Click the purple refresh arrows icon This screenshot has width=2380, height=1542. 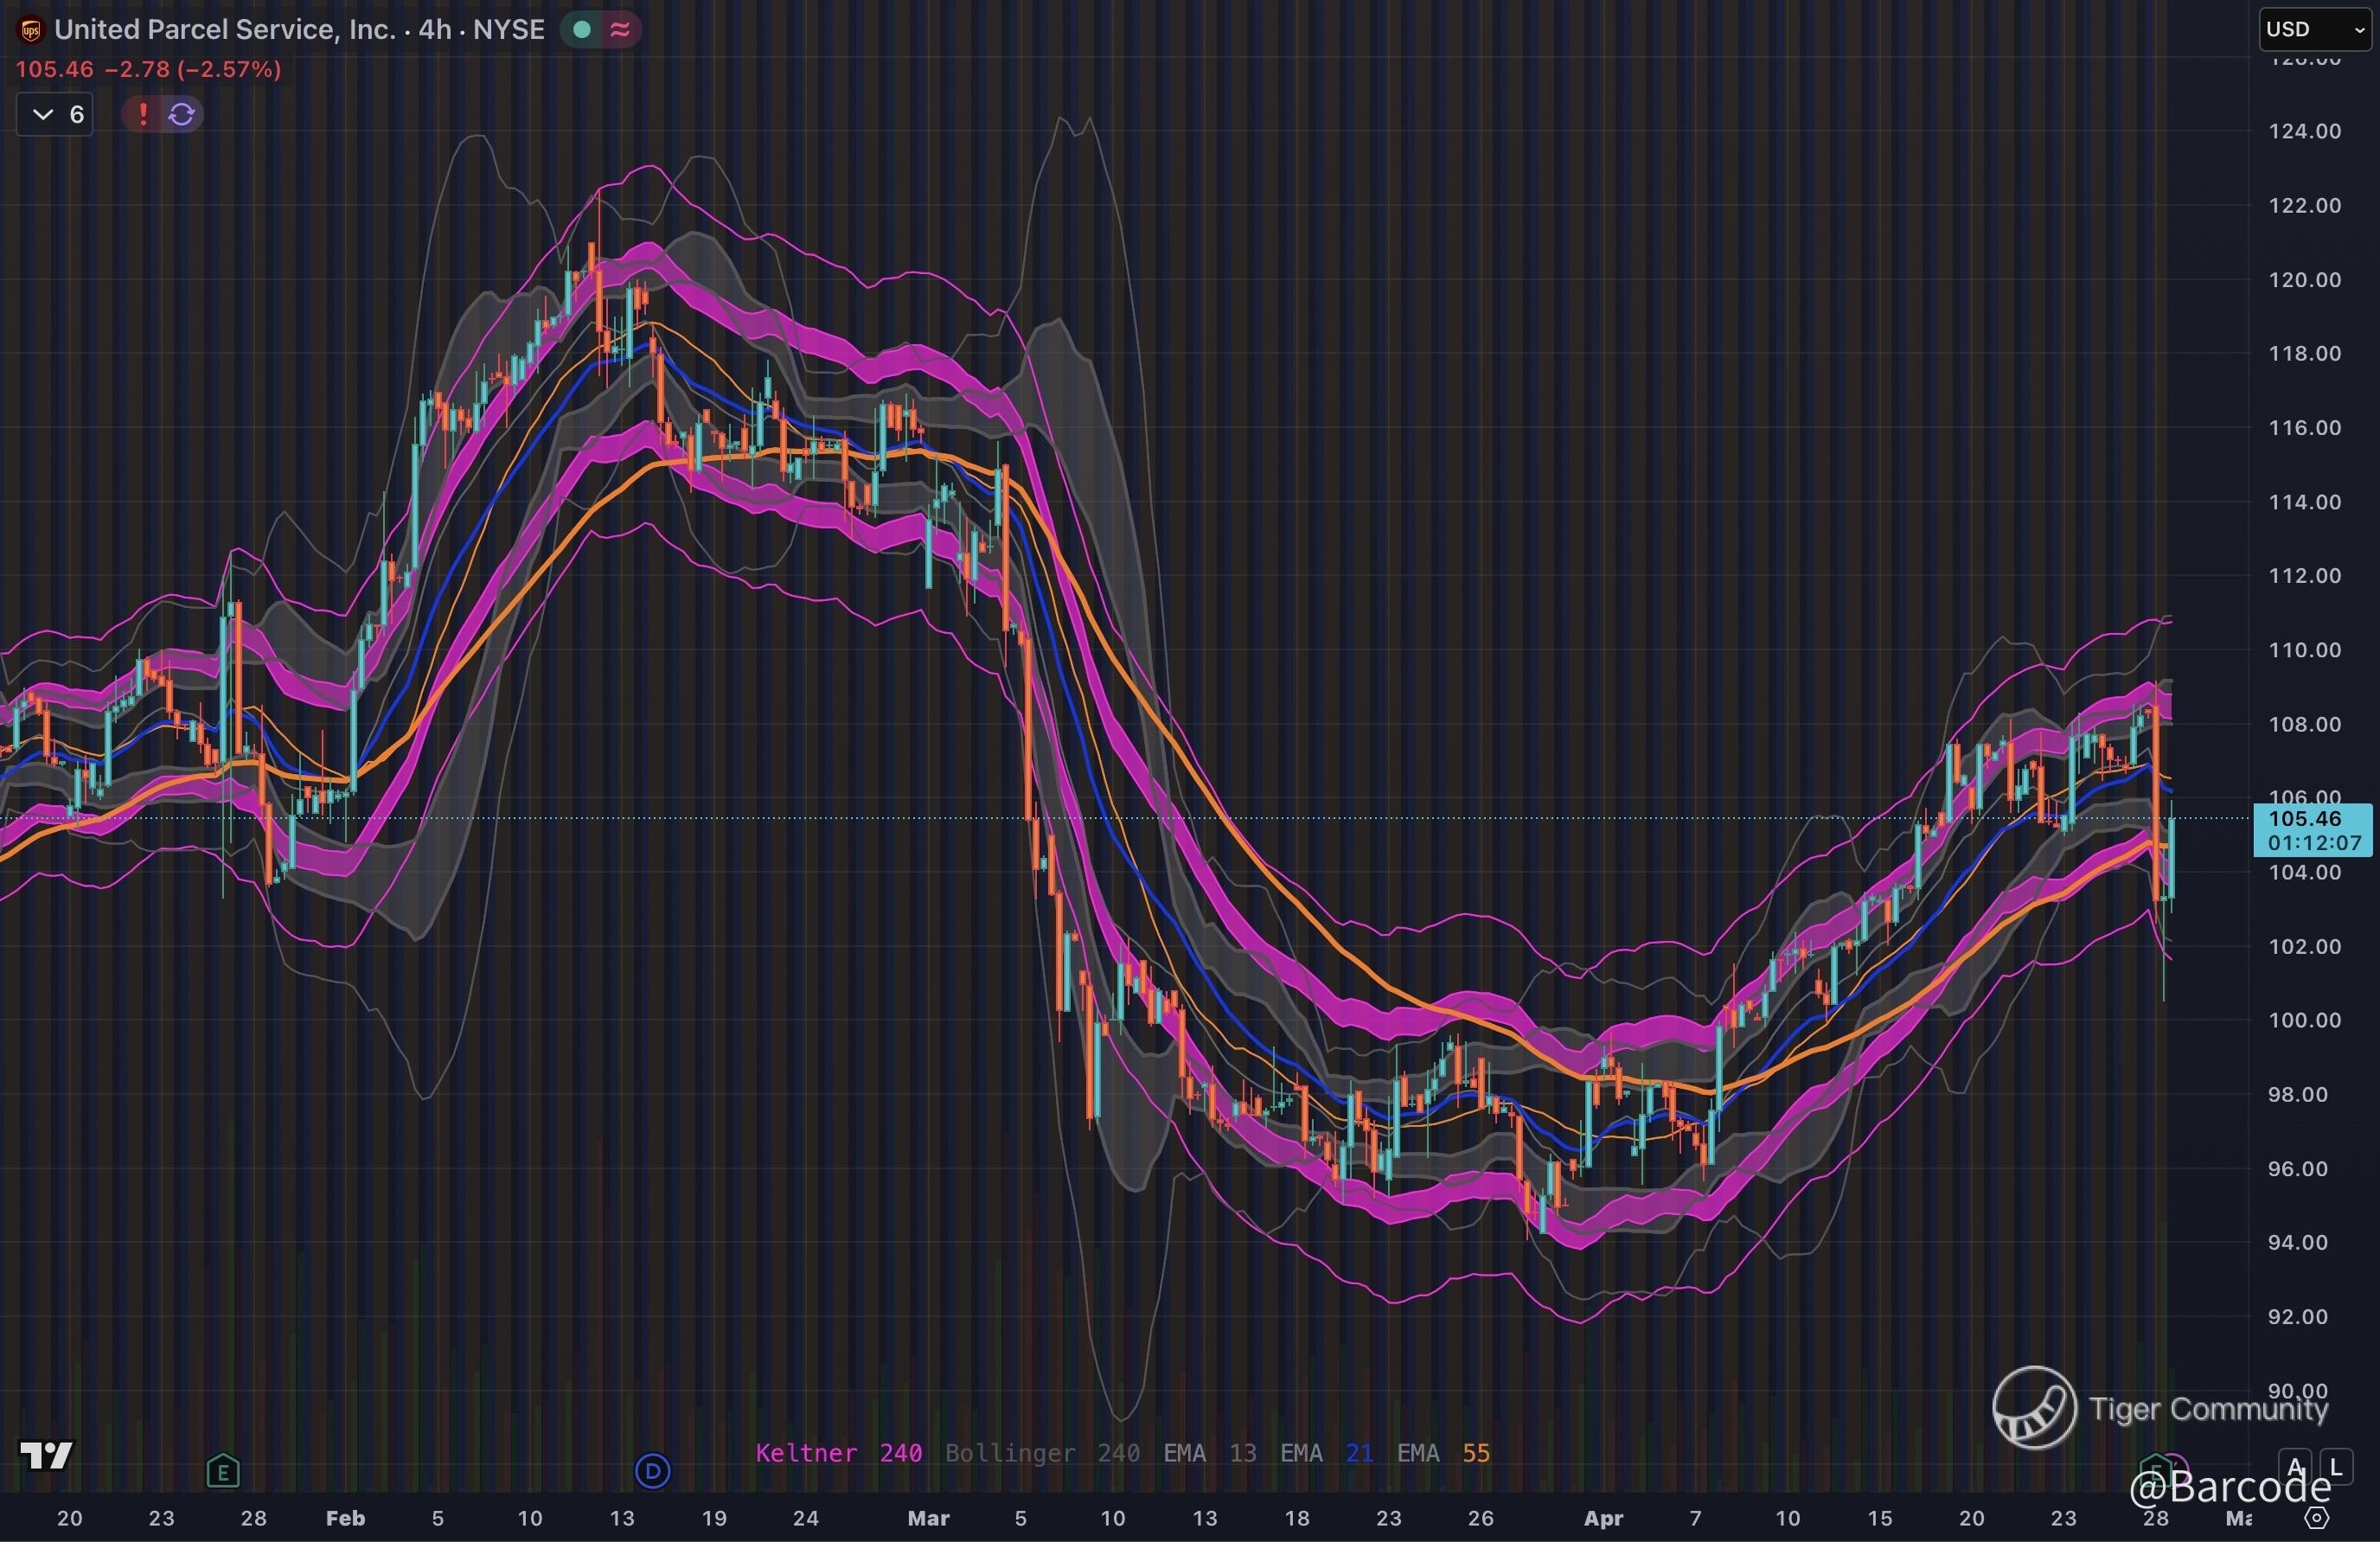(x=182, y=114)
